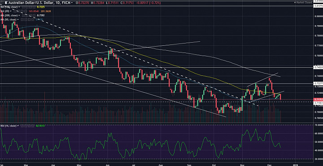323x166 pixels.
Task: Collapse the legend box beside chart title
Action: (x=2, y=3)
